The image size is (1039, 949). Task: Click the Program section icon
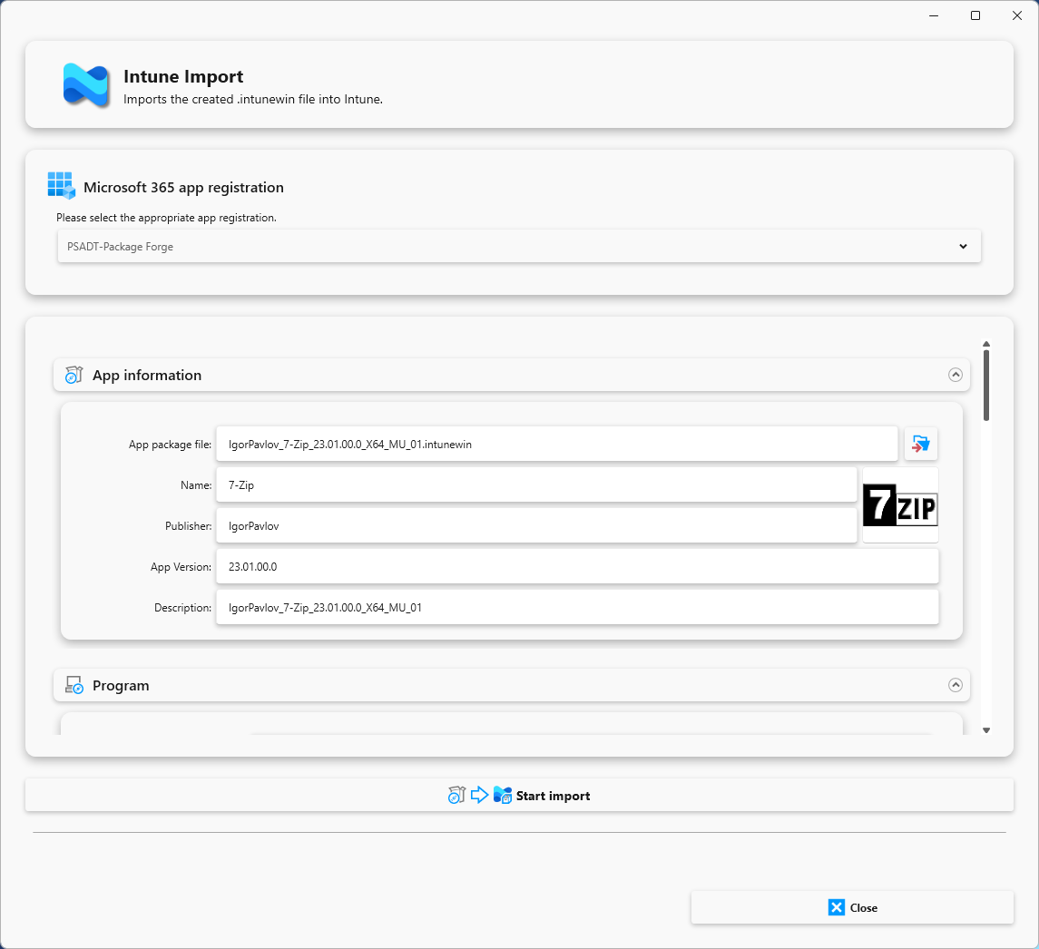point(74,685)
